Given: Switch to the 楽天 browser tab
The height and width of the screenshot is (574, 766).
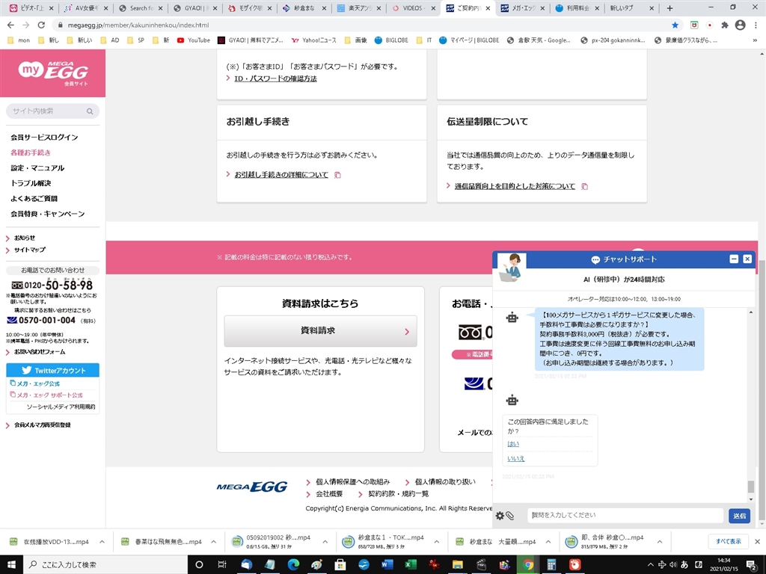Looking at the screenshot, I should [358, 8].
